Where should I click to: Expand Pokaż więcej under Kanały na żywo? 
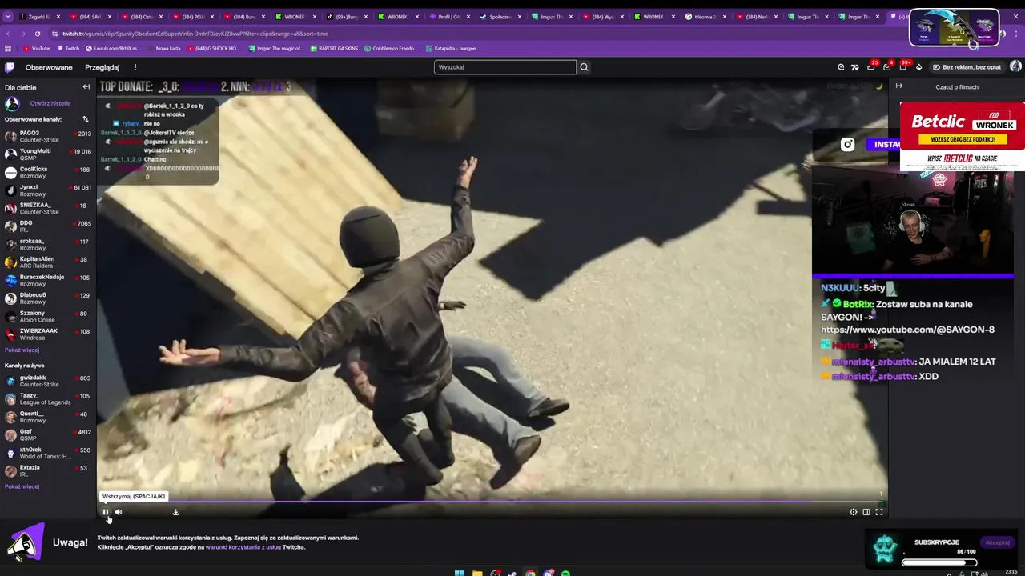click(x=22, y=486)
